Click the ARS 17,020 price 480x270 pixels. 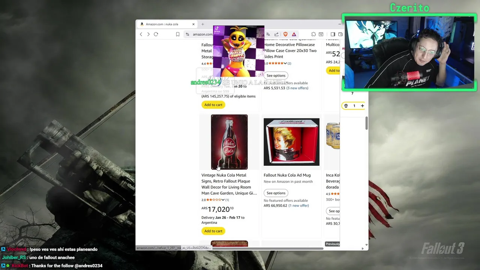click(217, 209)
